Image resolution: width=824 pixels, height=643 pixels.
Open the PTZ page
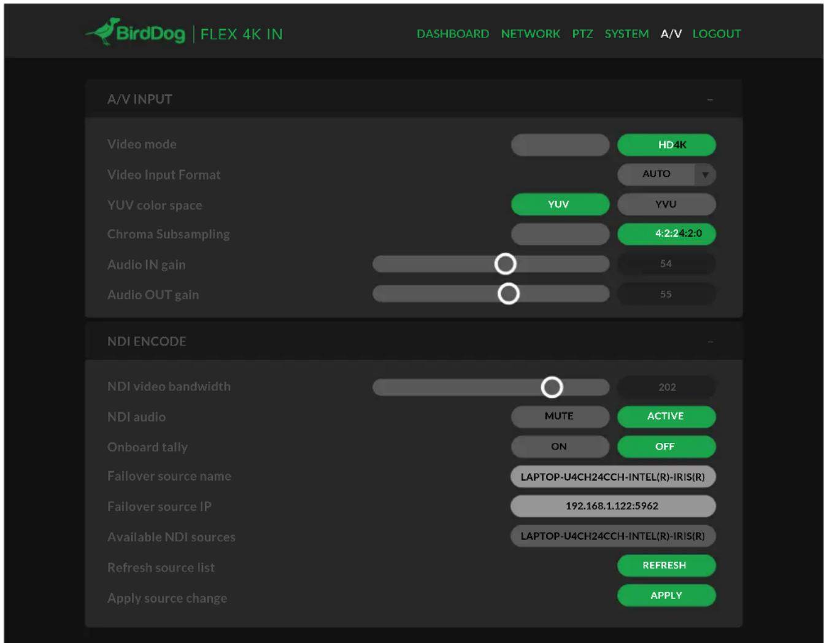582,34
